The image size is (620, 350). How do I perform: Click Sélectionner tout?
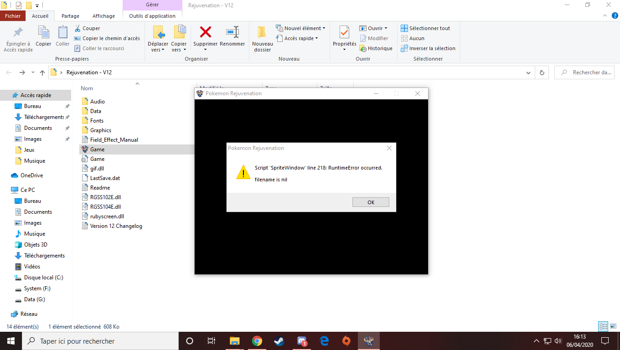point(425,28)
